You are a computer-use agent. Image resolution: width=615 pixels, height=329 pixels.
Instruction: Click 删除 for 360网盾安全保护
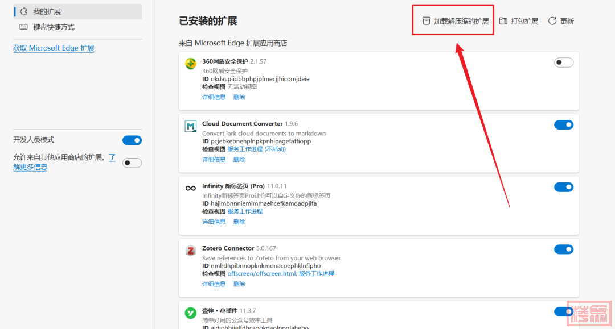pyautogui.click(x=239, y=97)
